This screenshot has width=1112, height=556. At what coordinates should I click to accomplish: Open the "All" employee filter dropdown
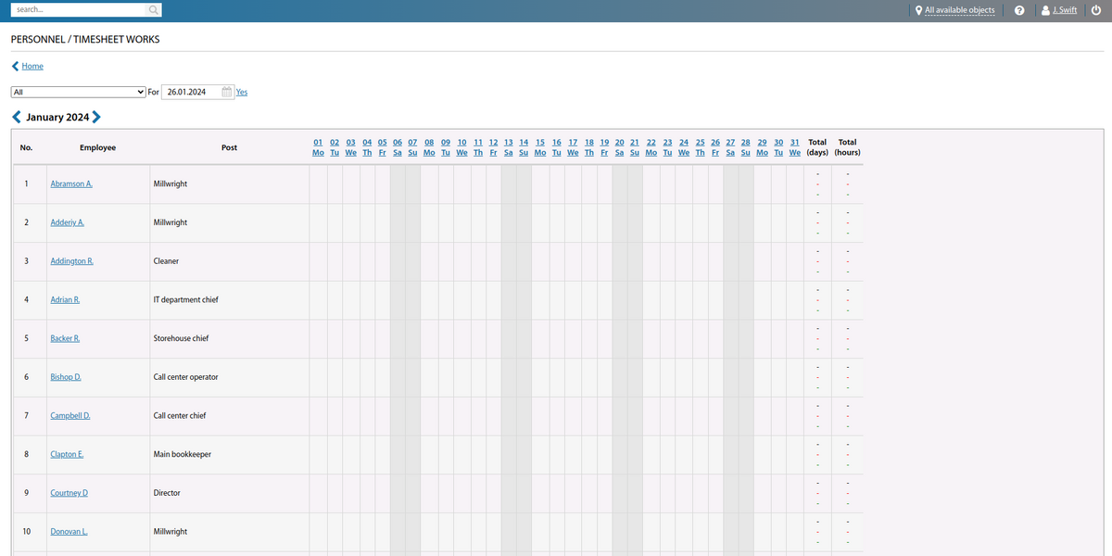click(78, 92)
